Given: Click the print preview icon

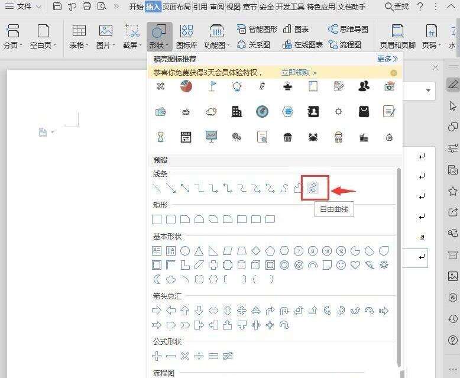Looking at the screenshot, I should click(x=102, y=6).
